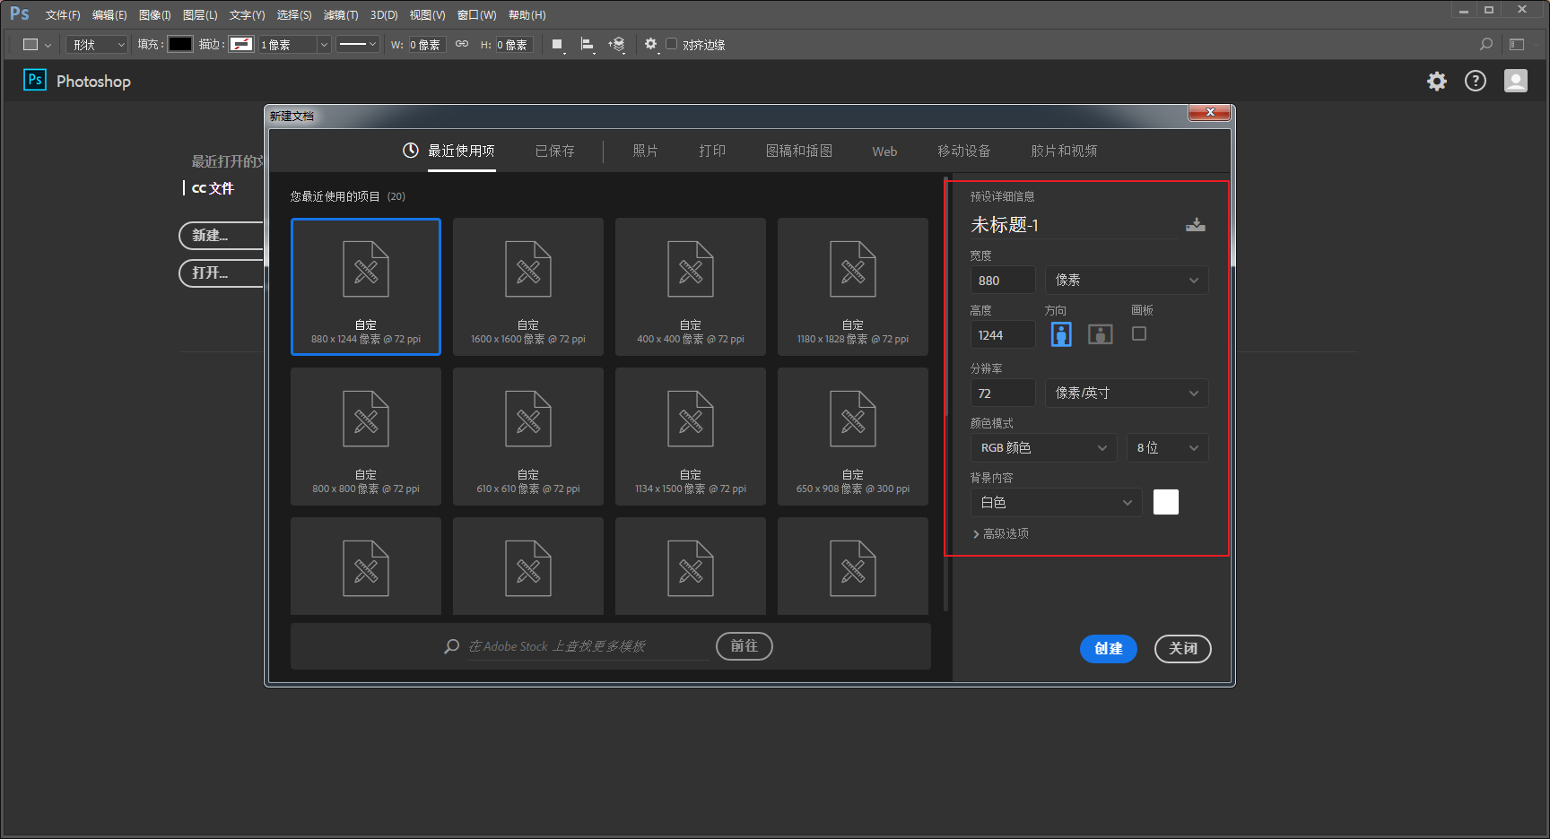Open the 滤镜(T) menu
1550x839 pixels.
pyautogui.click(x=341, y=15)
